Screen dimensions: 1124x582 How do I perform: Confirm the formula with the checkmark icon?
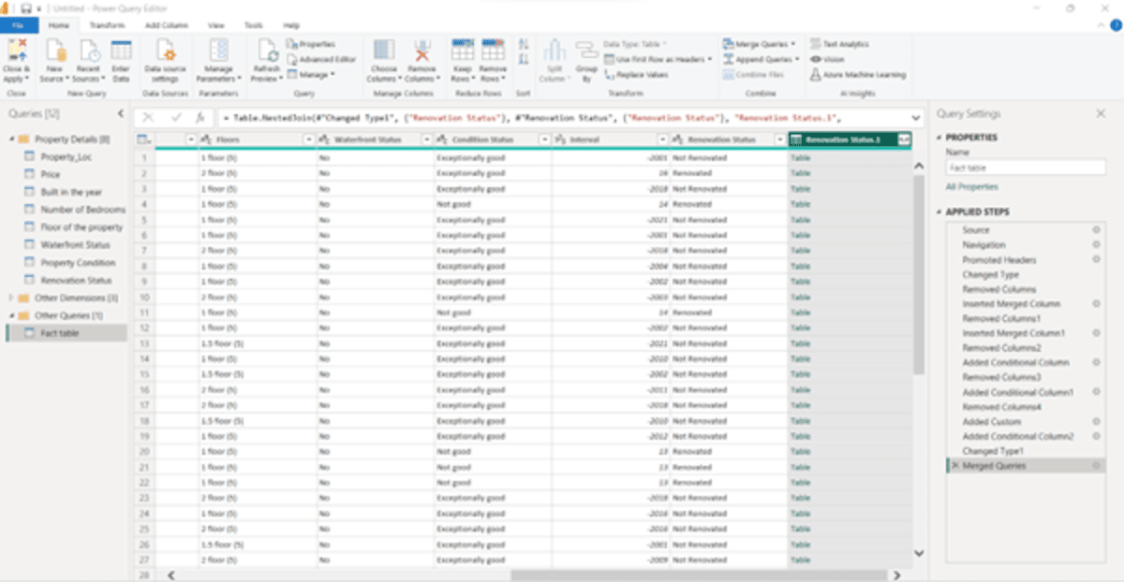(x=175, y=118)
